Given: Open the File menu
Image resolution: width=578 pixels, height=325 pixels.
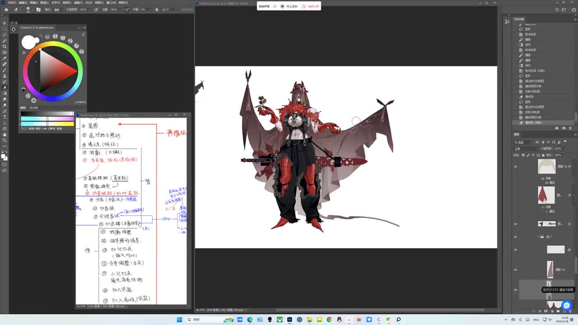Looking at the screenshot, I should point(12,3).
